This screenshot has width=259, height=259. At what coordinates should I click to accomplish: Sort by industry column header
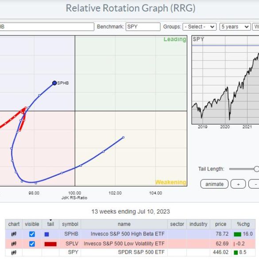[x=198, y=224]
